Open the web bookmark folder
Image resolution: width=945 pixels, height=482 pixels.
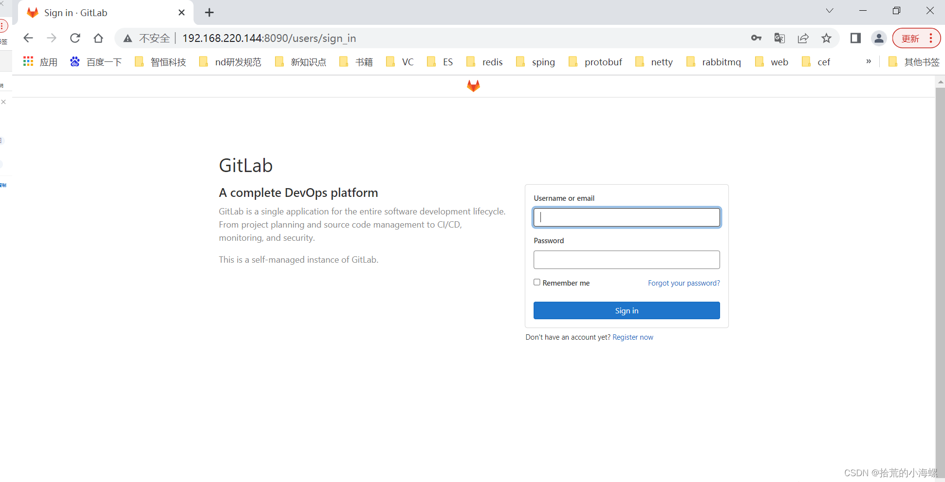point(772,62)
